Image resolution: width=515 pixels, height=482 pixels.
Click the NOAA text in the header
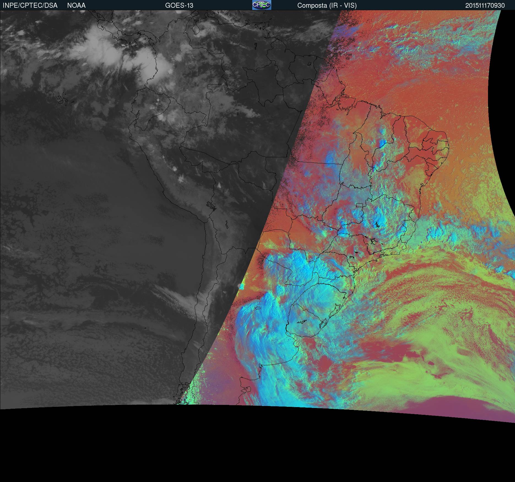[x=76, y=6]
